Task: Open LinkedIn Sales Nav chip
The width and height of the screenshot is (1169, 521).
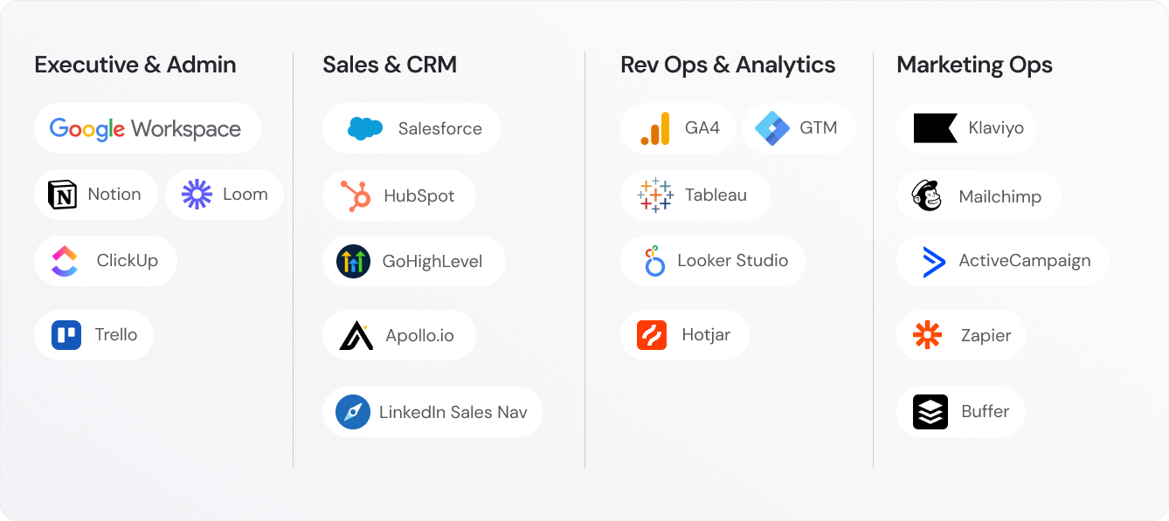Action: [x=432, y=412]
